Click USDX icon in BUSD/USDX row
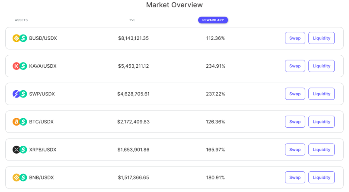349x192 pixels. pos(23,38)
